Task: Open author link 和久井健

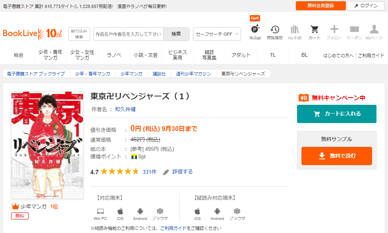Action: coord(125,109)
